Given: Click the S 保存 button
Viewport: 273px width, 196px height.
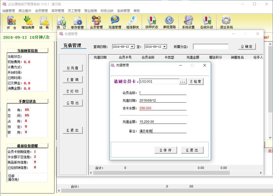Looking at the screenshot, I should click(x=166, y=150).
